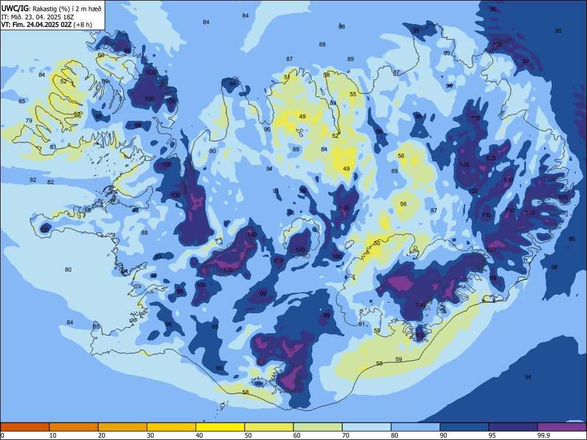Click the map value 79 in the Westfjords
The image size is (587, 440).
[x=29, y=120]
